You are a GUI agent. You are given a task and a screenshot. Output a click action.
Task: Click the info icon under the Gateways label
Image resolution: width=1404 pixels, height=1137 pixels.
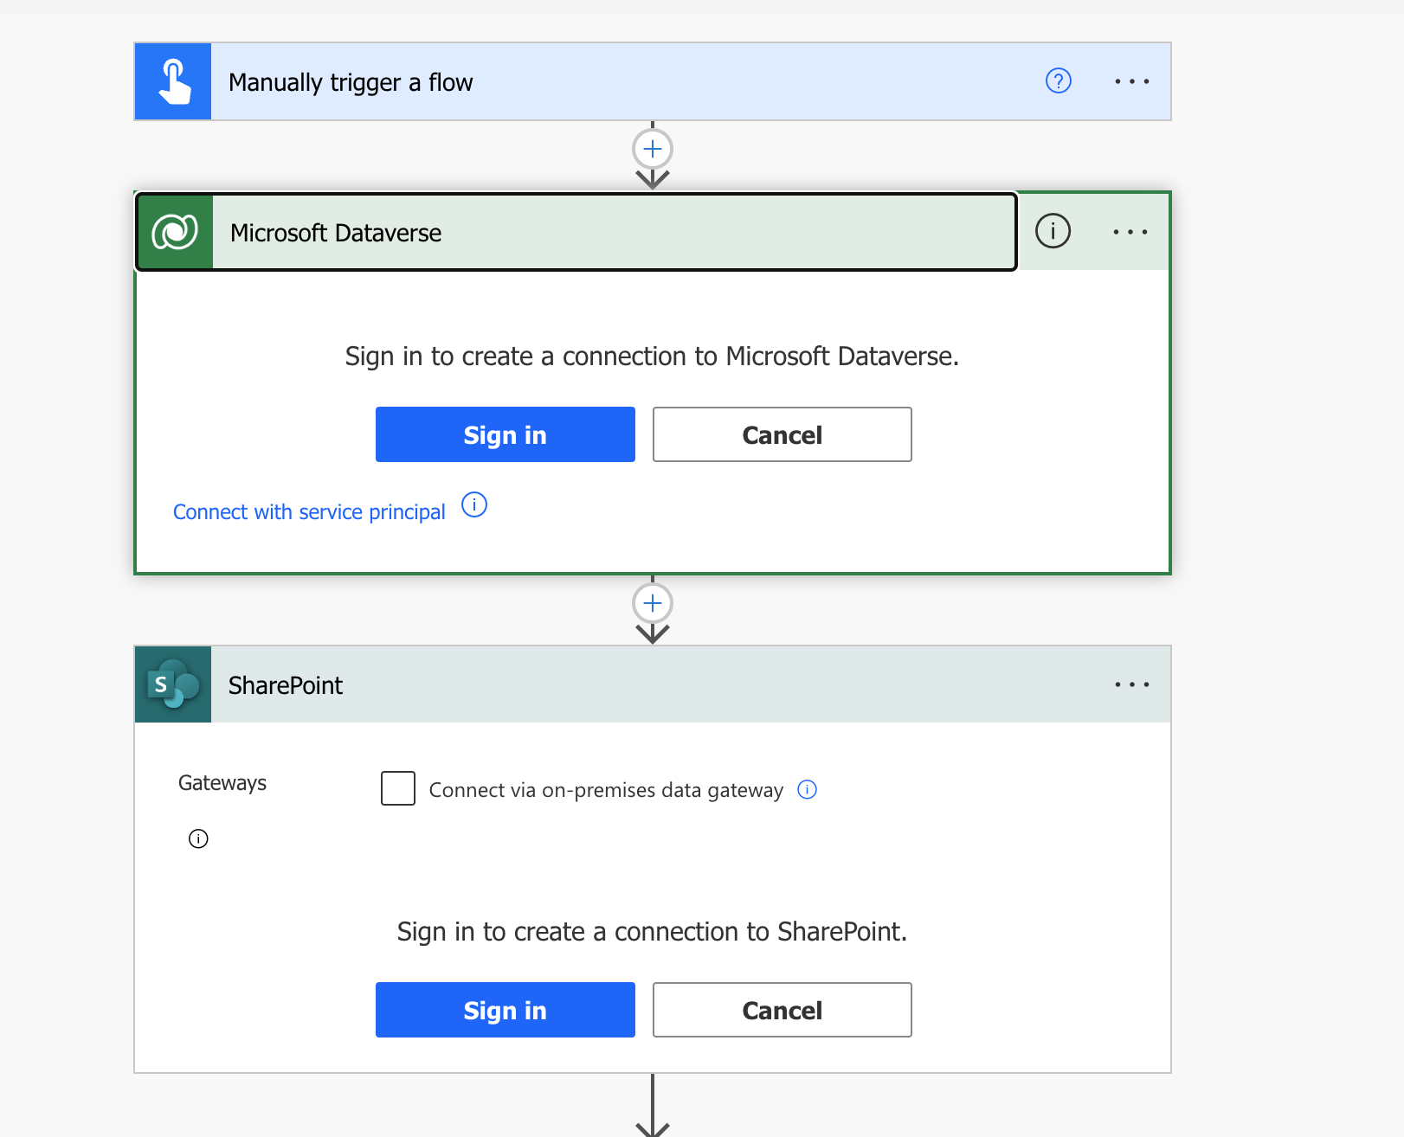click(x=197, y=838)
